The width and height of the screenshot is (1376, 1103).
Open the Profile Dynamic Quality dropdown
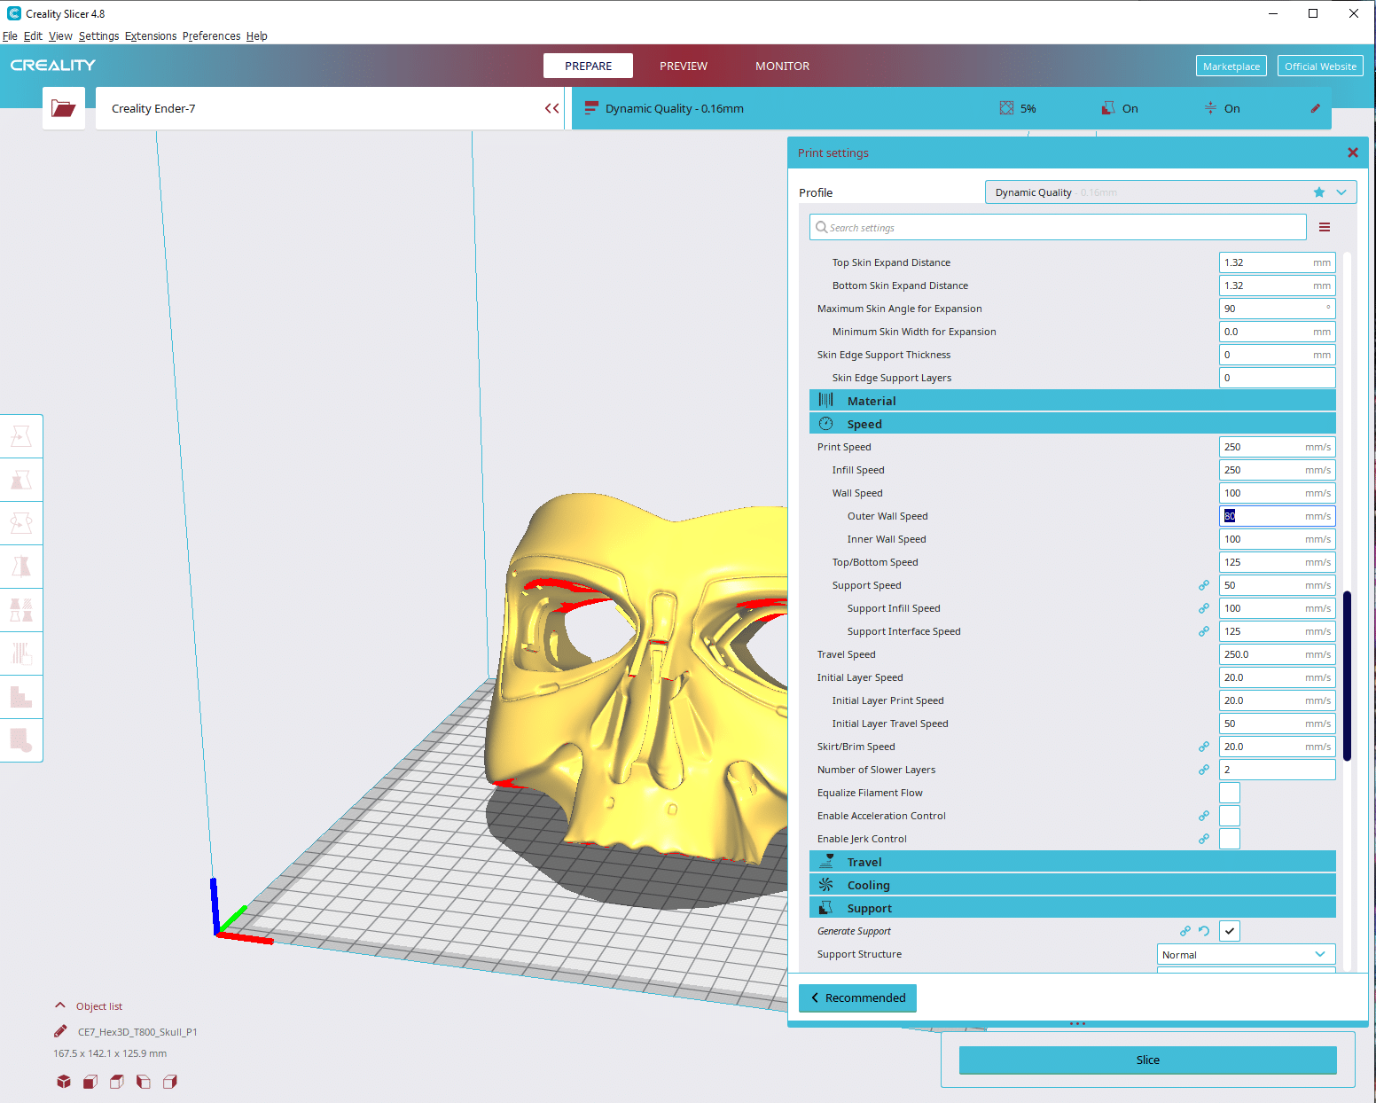1170,192
